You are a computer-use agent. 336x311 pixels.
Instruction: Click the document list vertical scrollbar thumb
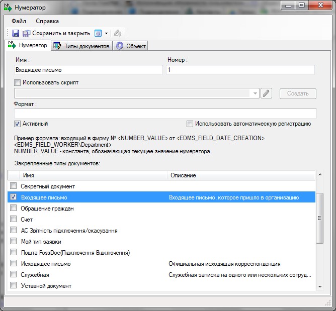[x=319, y=219]
